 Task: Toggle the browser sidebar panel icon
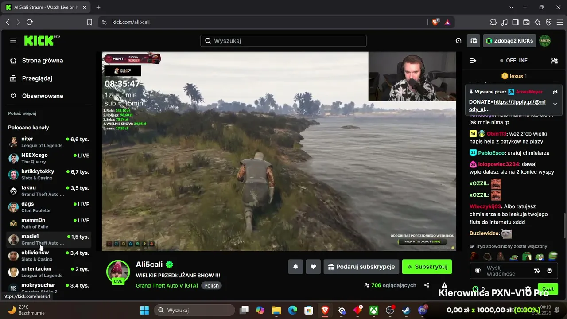pos(516,22)
